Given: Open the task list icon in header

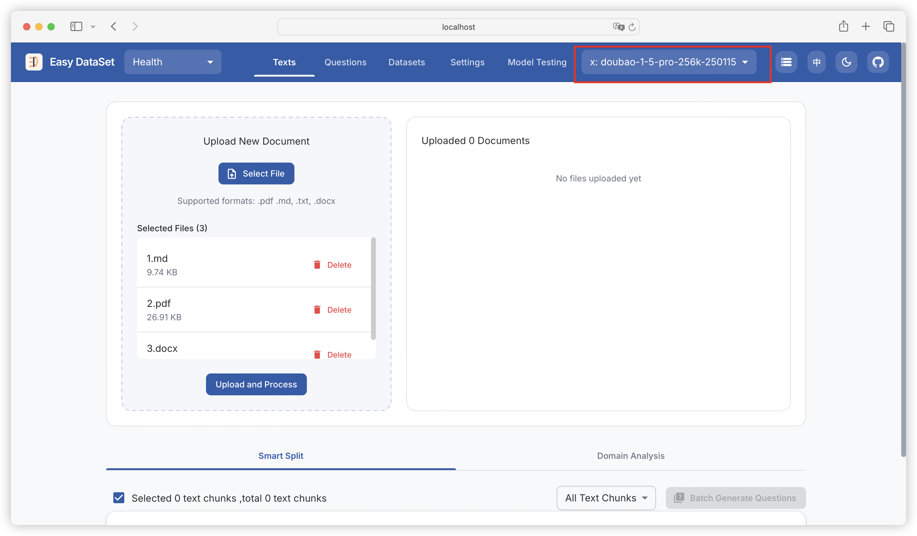Looking at the screenshot, I should (x=786, y=62).
